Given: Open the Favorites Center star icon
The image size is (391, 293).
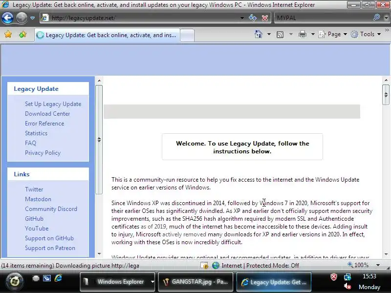Looking at the screenshot, I should click(8, 34).
